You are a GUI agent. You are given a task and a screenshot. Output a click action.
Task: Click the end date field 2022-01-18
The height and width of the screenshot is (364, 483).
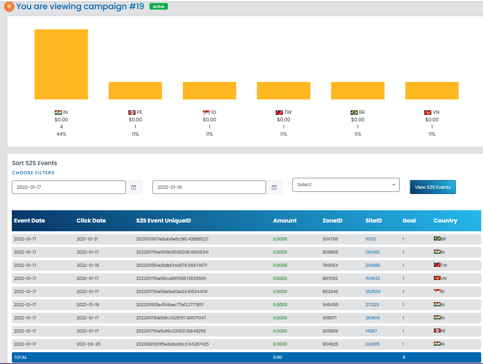point(209,187)
